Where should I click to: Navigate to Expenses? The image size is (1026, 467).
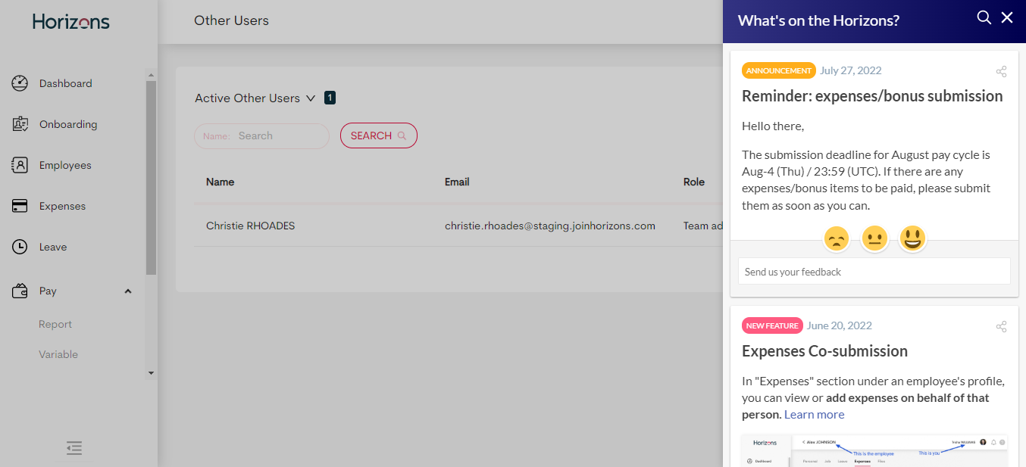coord(62,206)
